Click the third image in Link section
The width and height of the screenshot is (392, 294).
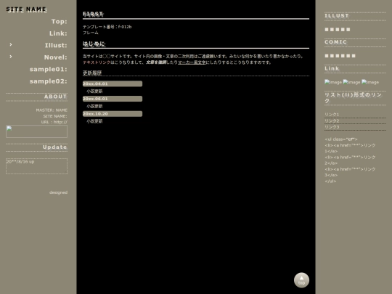(370, 82)
